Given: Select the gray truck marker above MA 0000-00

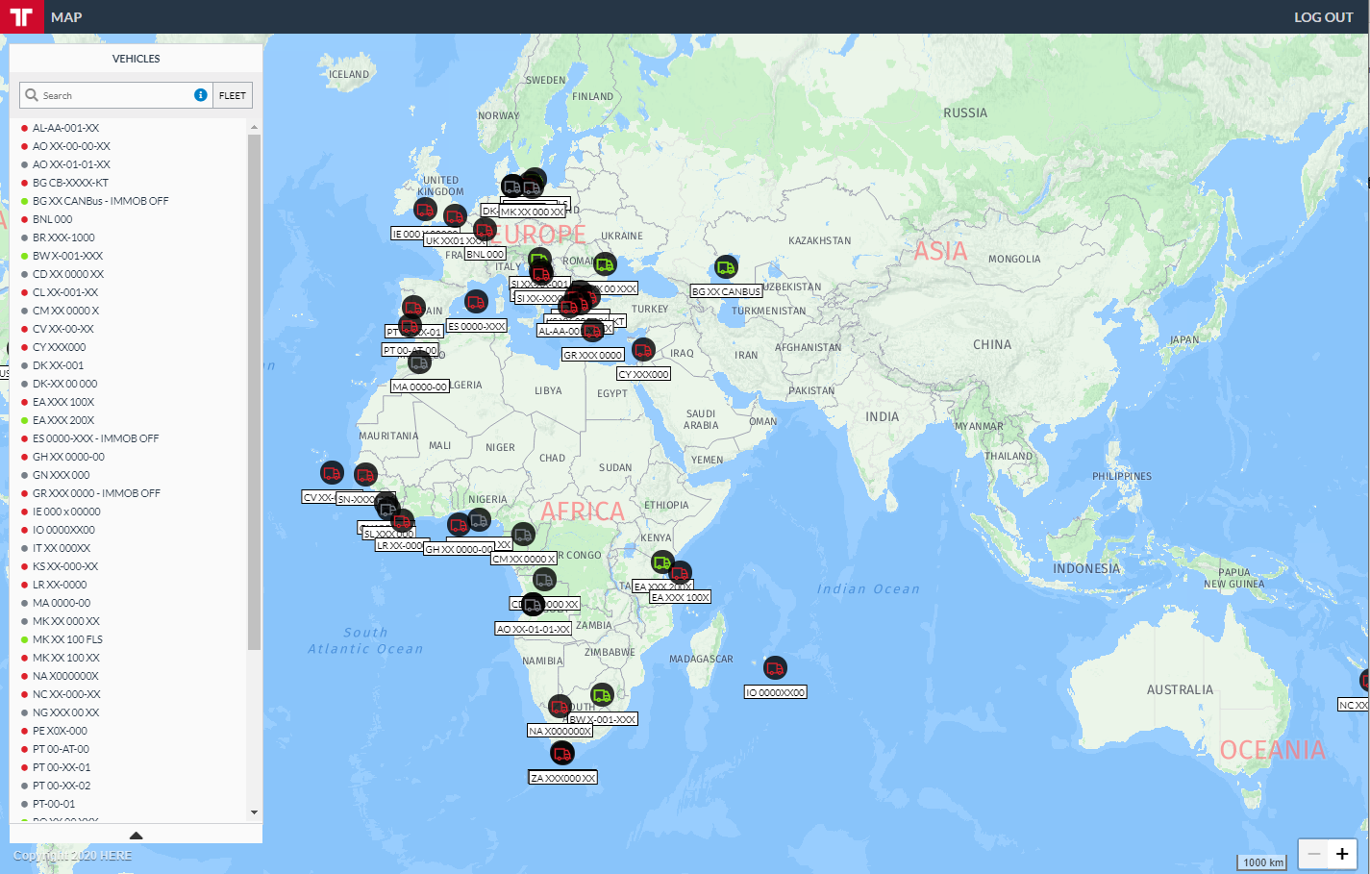Looking at the screenshot, I should 419,362.
